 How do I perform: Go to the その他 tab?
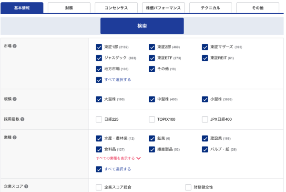point(257,8)
